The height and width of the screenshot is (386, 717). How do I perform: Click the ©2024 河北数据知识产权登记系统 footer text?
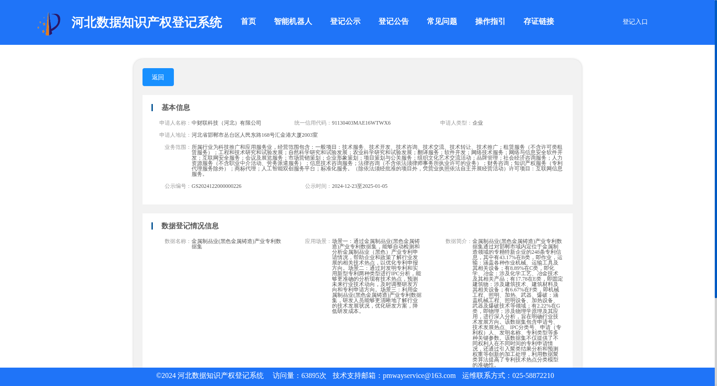click(x=210, y=376)
